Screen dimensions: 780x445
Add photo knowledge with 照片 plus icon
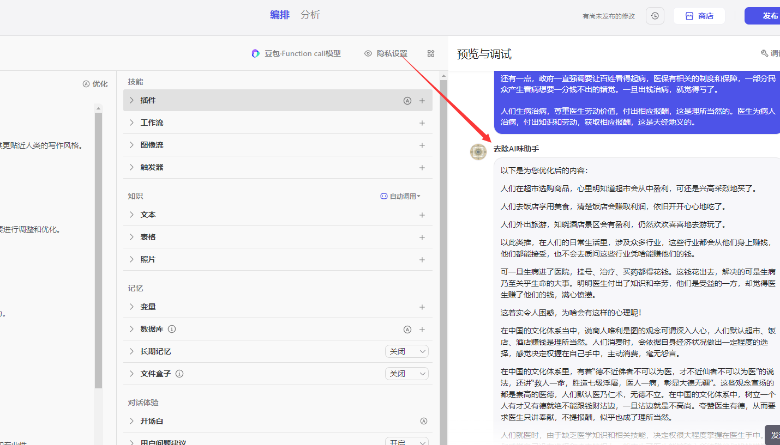pos(422,260)
